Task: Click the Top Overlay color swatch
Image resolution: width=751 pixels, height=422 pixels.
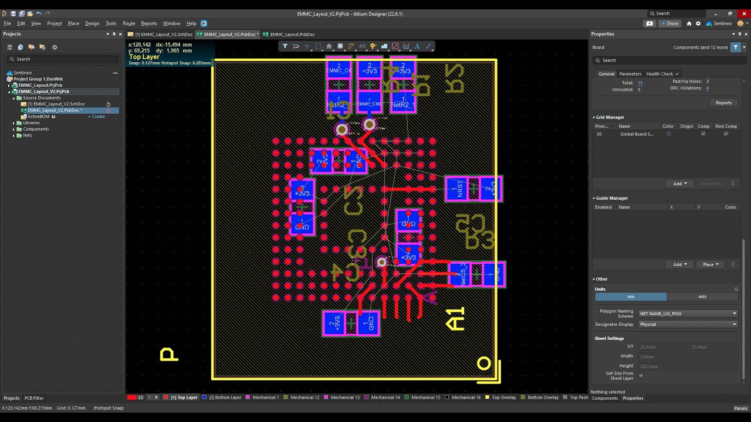Action: 487,397
